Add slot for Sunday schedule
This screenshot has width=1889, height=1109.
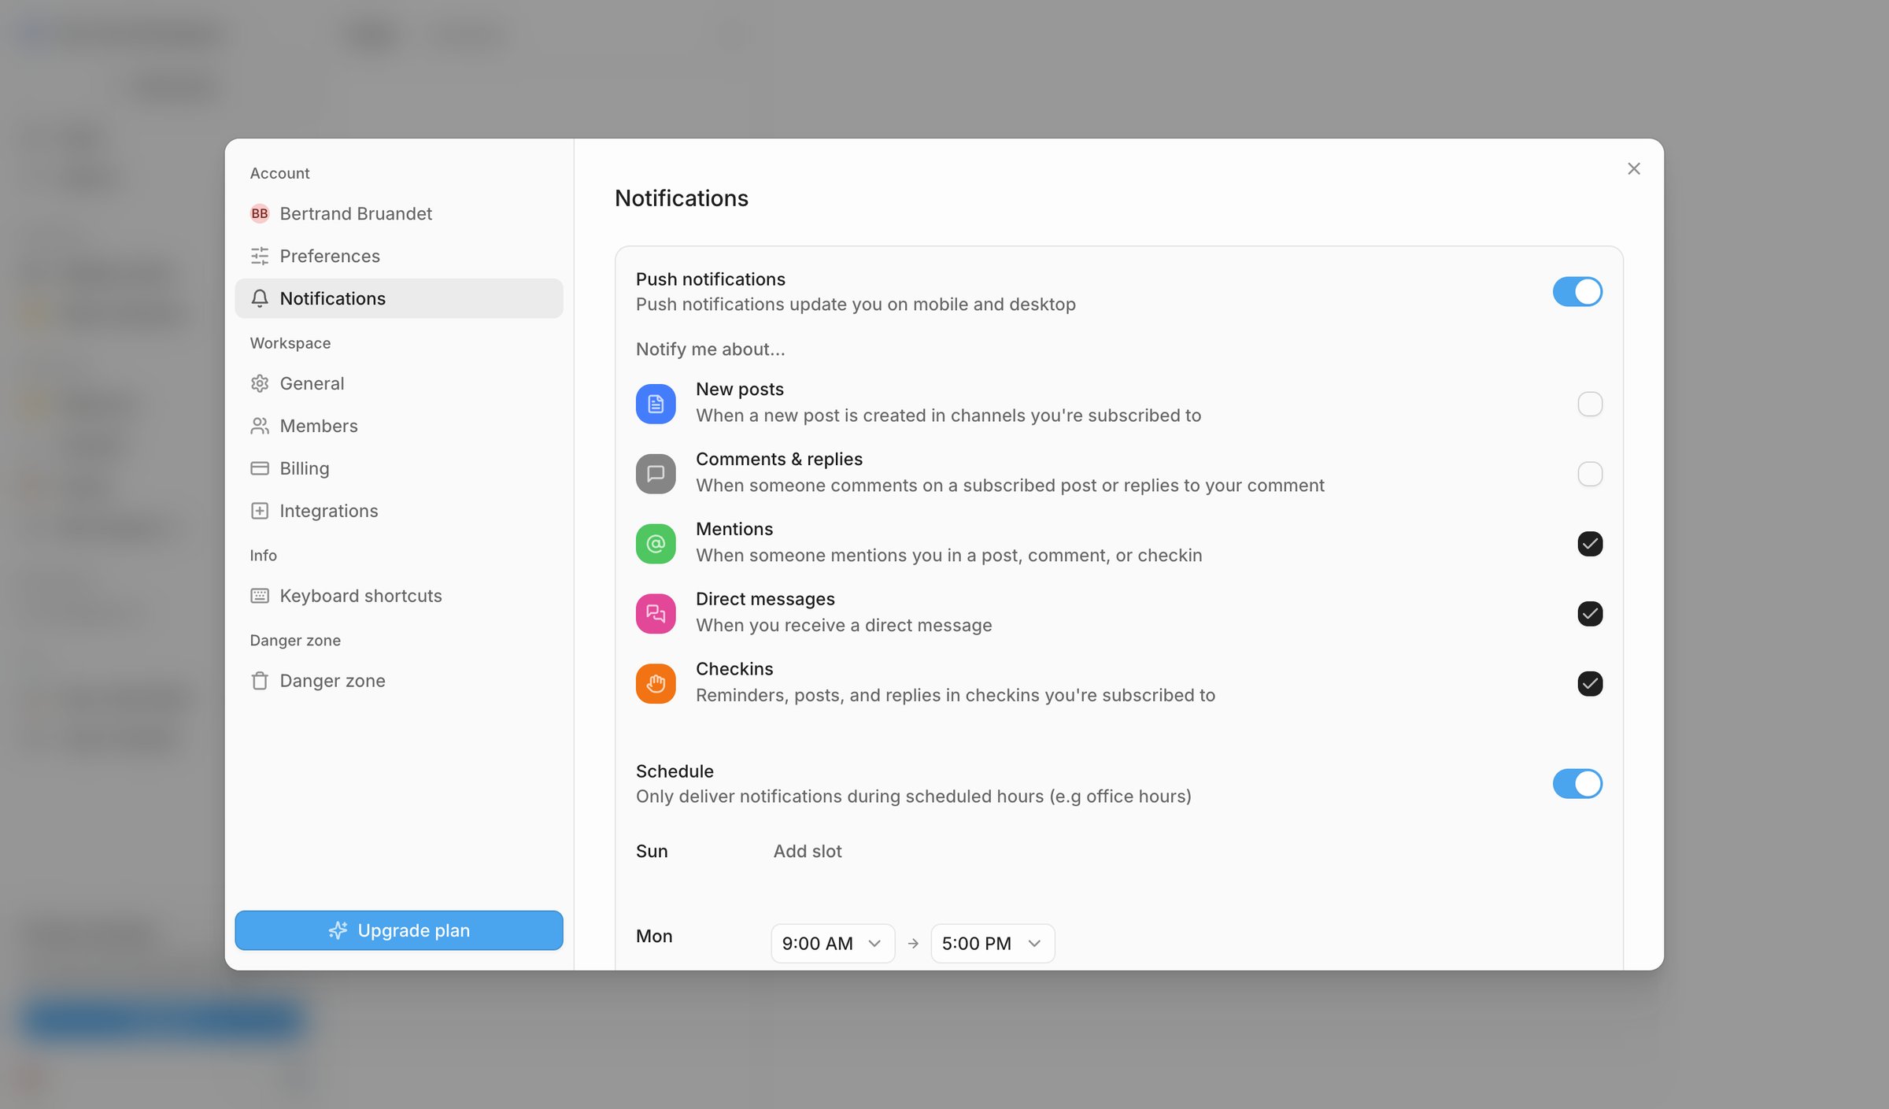pyautogui.click(x=808, y=852)
